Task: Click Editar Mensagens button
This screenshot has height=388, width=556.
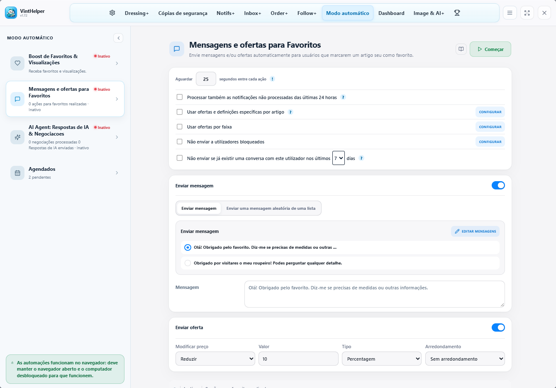Action: (475, 231)
